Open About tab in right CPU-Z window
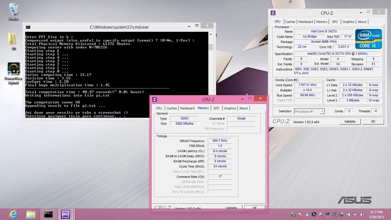 pos(362,22)
